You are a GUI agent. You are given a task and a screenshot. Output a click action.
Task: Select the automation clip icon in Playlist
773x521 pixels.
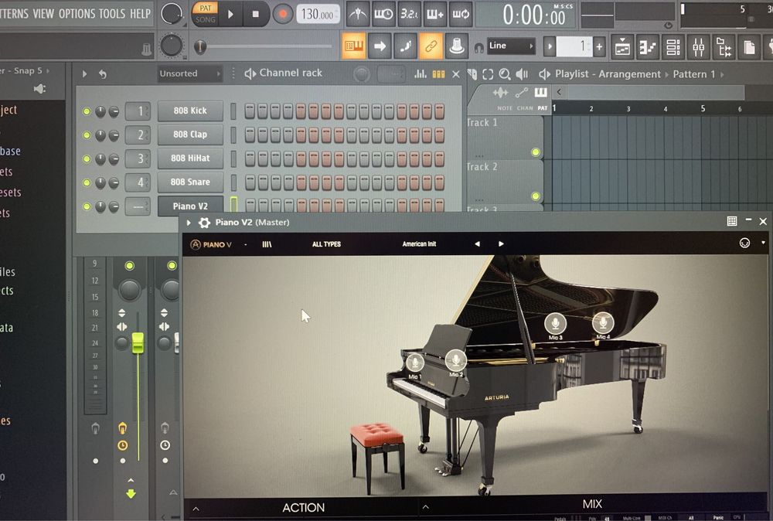(522, 92)
